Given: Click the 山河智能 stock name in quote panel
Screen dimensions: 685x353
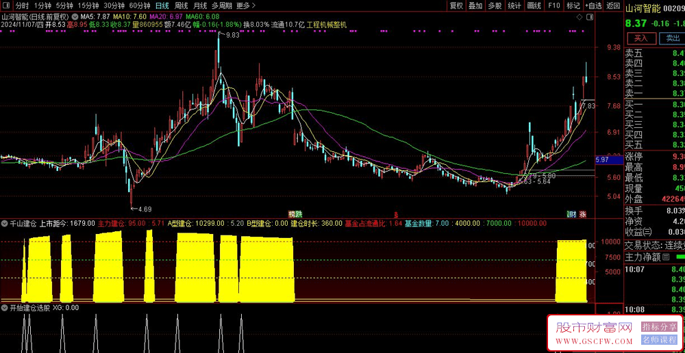Looking at the screenshot, I should [643, 8].
